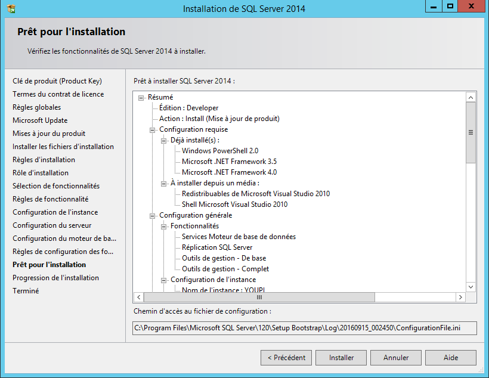Viewport: 489px width, 378px height.
Task: Select the Configuration du serveur step
Action: [x=52, y=225]
